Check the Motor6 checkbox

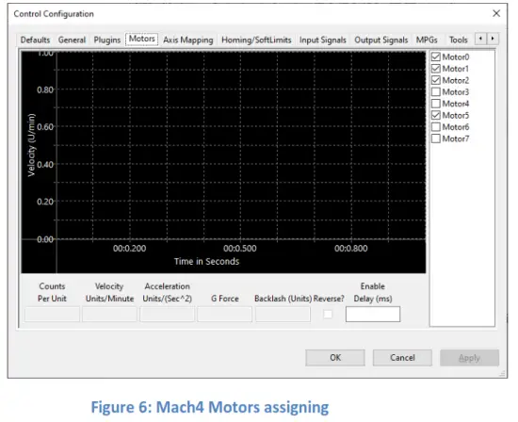pyautogui.click(x=436, y=126)
